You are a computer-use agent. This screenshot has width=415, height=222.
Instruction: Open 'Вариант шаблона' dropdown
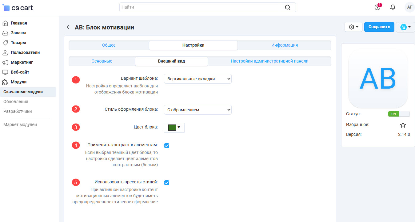point(198,79)
